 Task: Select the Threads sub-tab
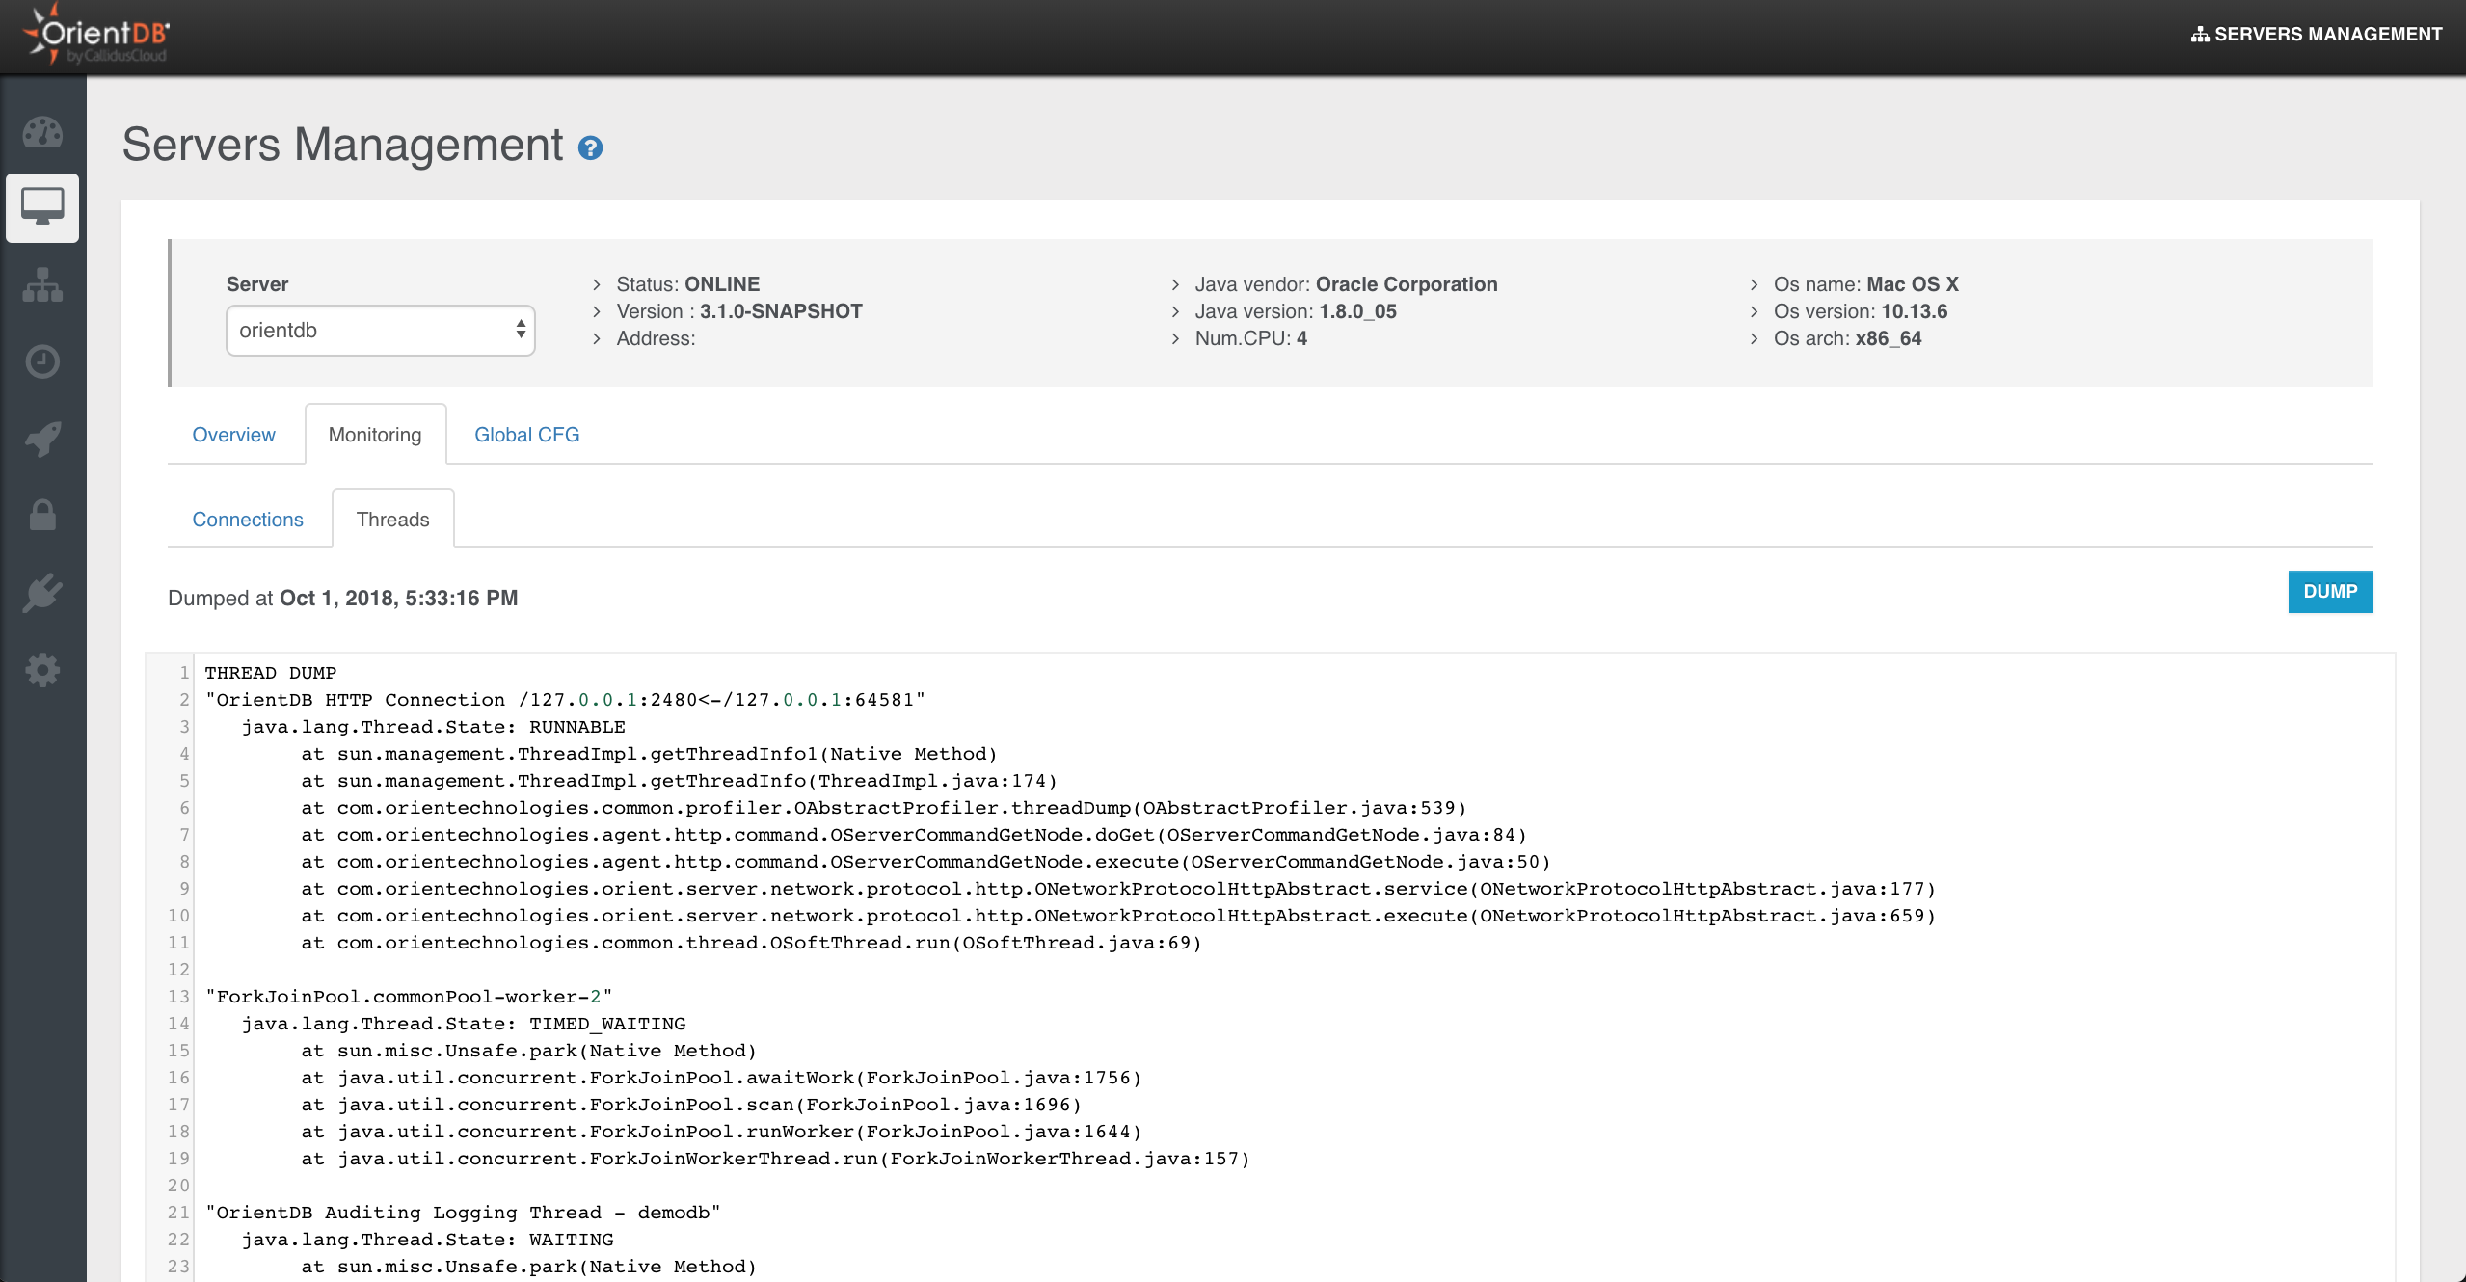[x=392, y=520]
